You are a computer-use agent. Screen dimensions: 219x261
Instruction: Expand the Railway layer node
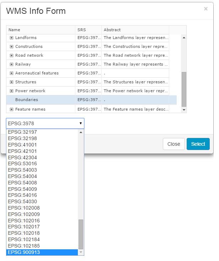[11, 64]
